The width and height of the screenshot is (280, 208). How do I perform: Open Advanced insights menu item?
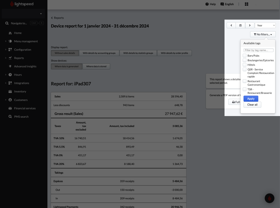(x=25, y=66)
